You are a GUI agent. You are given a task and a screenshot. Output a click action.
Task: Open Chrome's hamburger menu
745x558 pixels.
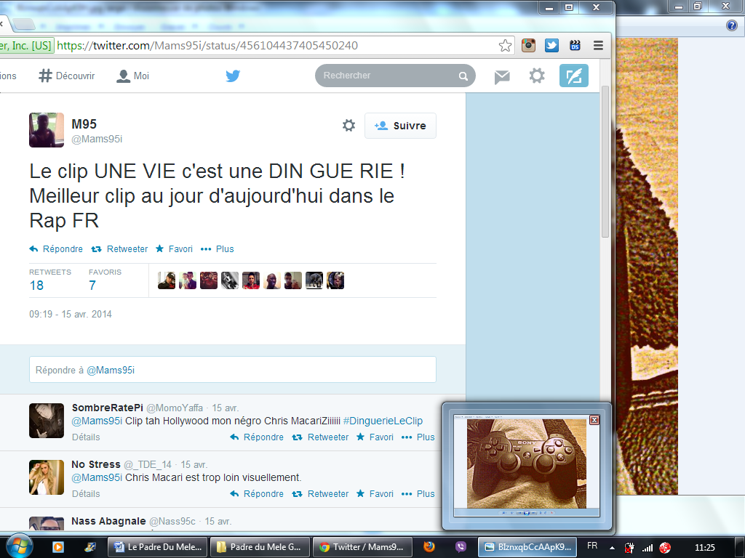598,46
